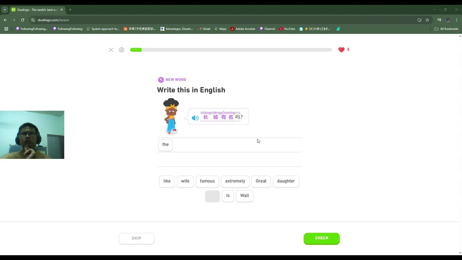462x260 pixels.
Task: Open lesson settings gear icon
Action: click(x=122, y=50)
